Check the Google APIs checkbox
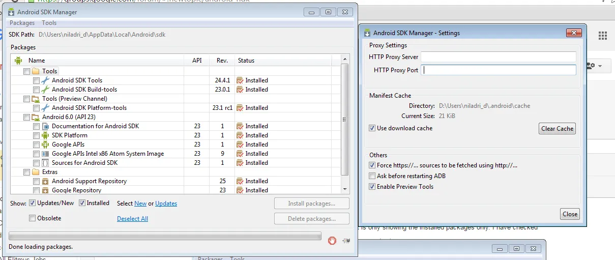Screen dimensions: 615x260 coord(36,145)
